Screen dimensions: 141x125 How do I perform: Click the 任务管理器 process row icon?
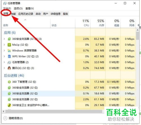tap(9, 62)
